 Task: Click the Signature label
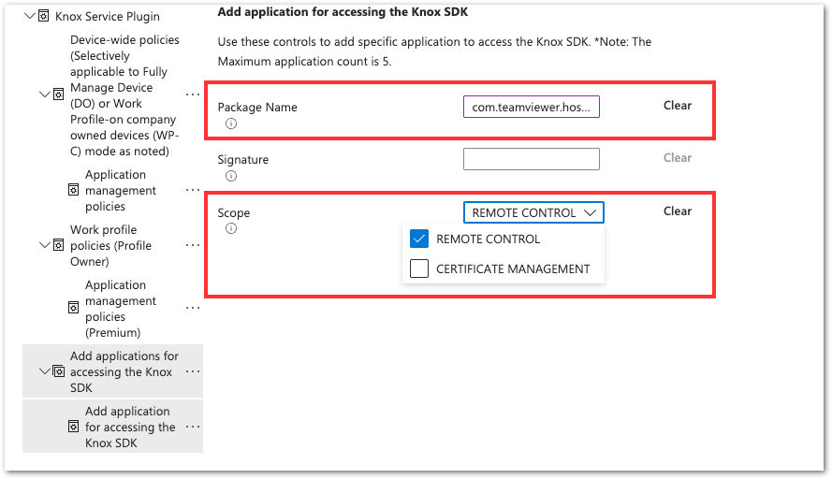243,160
